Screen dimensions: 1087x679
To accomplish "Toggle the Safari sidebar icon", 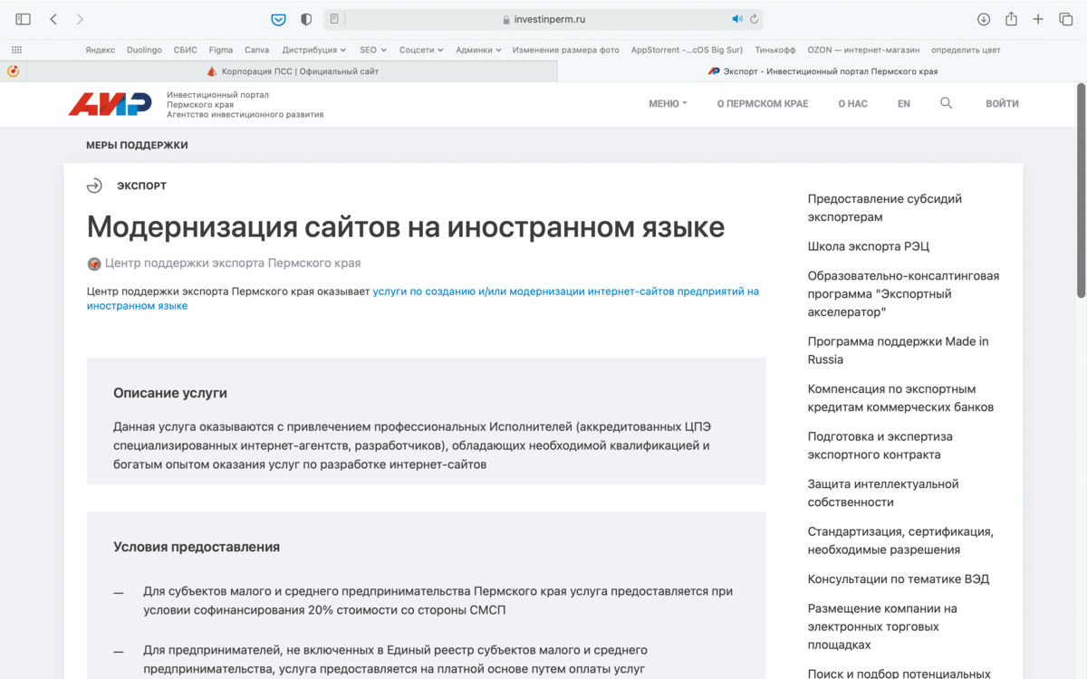I will tap(24, 19).
